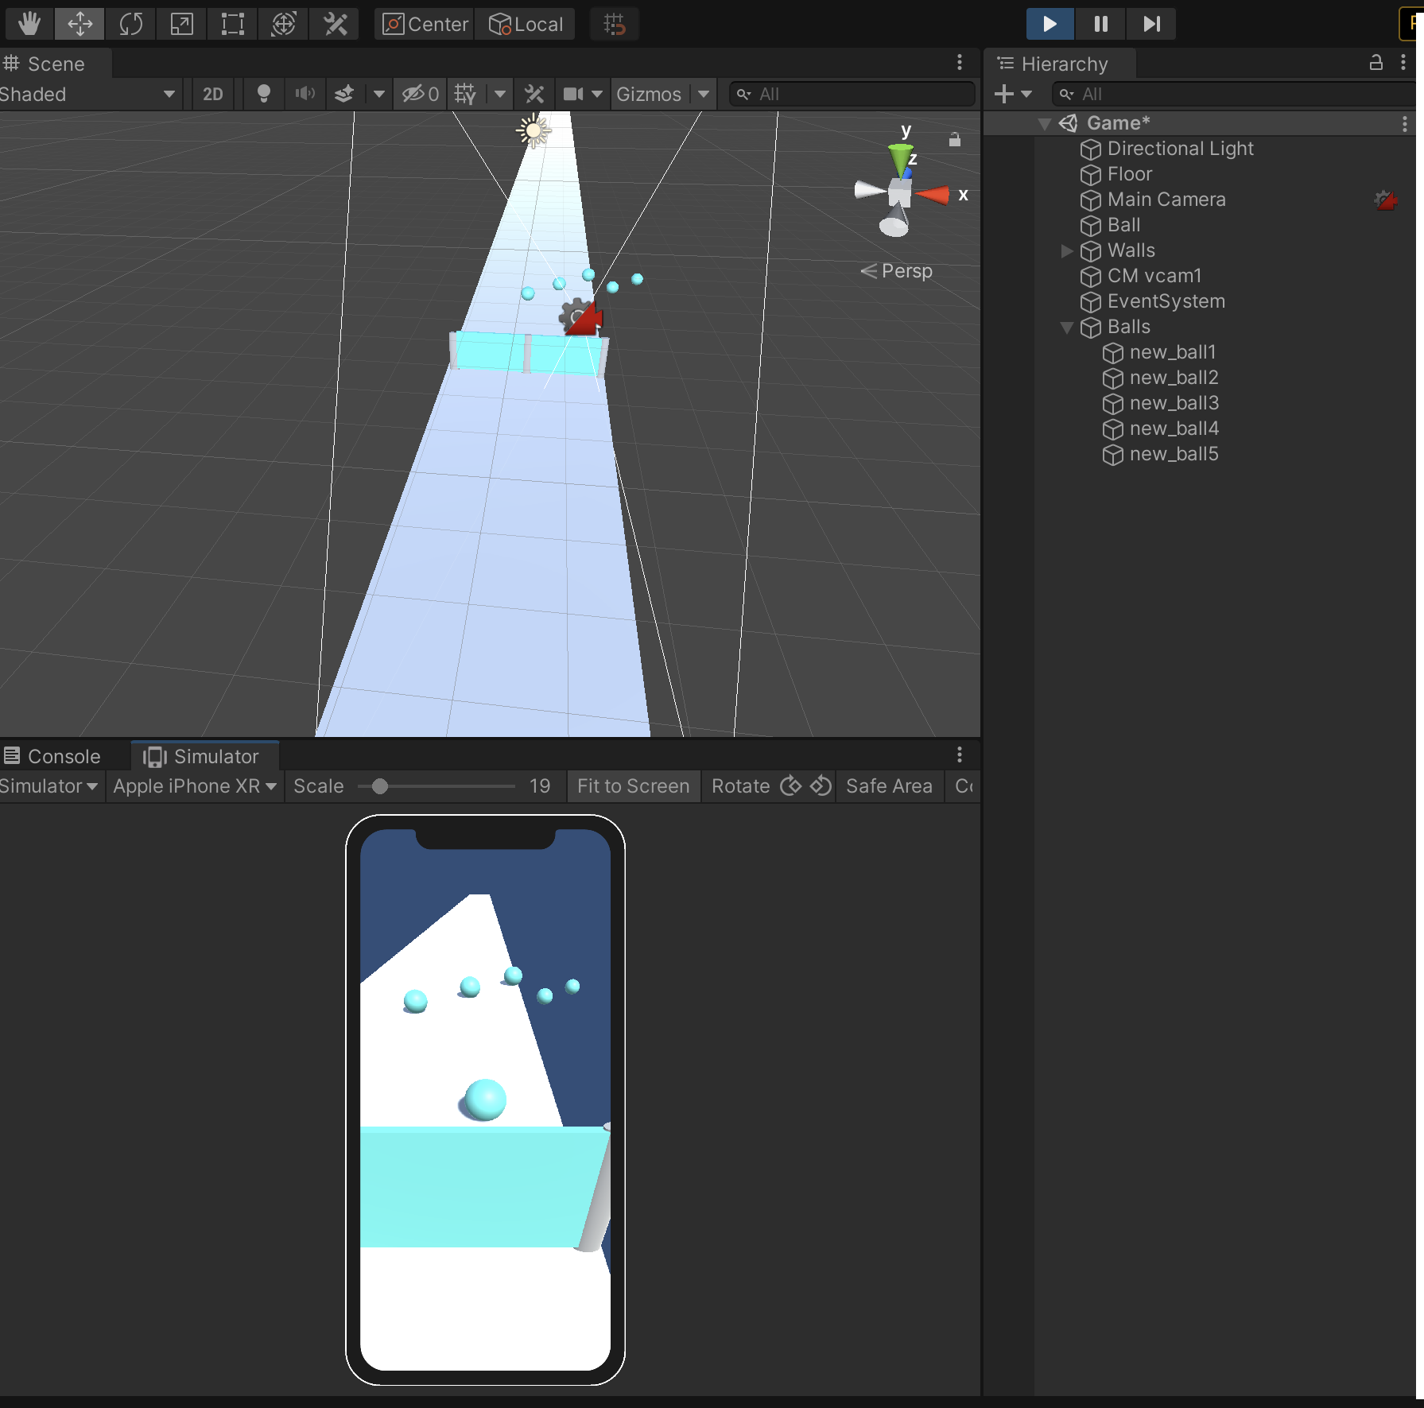
Task: Select Main Camera in hierarchy
Action: [1166, 200]
